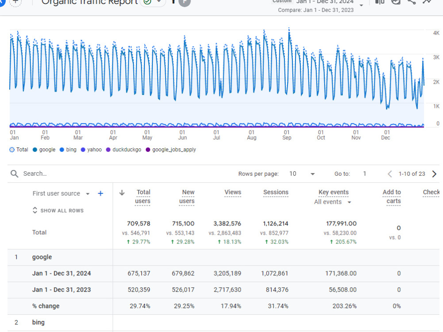Image resolution: width=443 pixels, height=332 pixels.
Task: Click the google Jan 1 - Dec 31, 2023 row label
Action: (x=62, y=290)
